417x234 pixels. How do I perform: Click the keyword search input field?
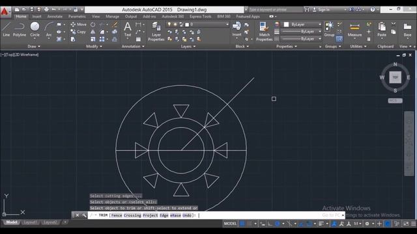pos(275,10)
